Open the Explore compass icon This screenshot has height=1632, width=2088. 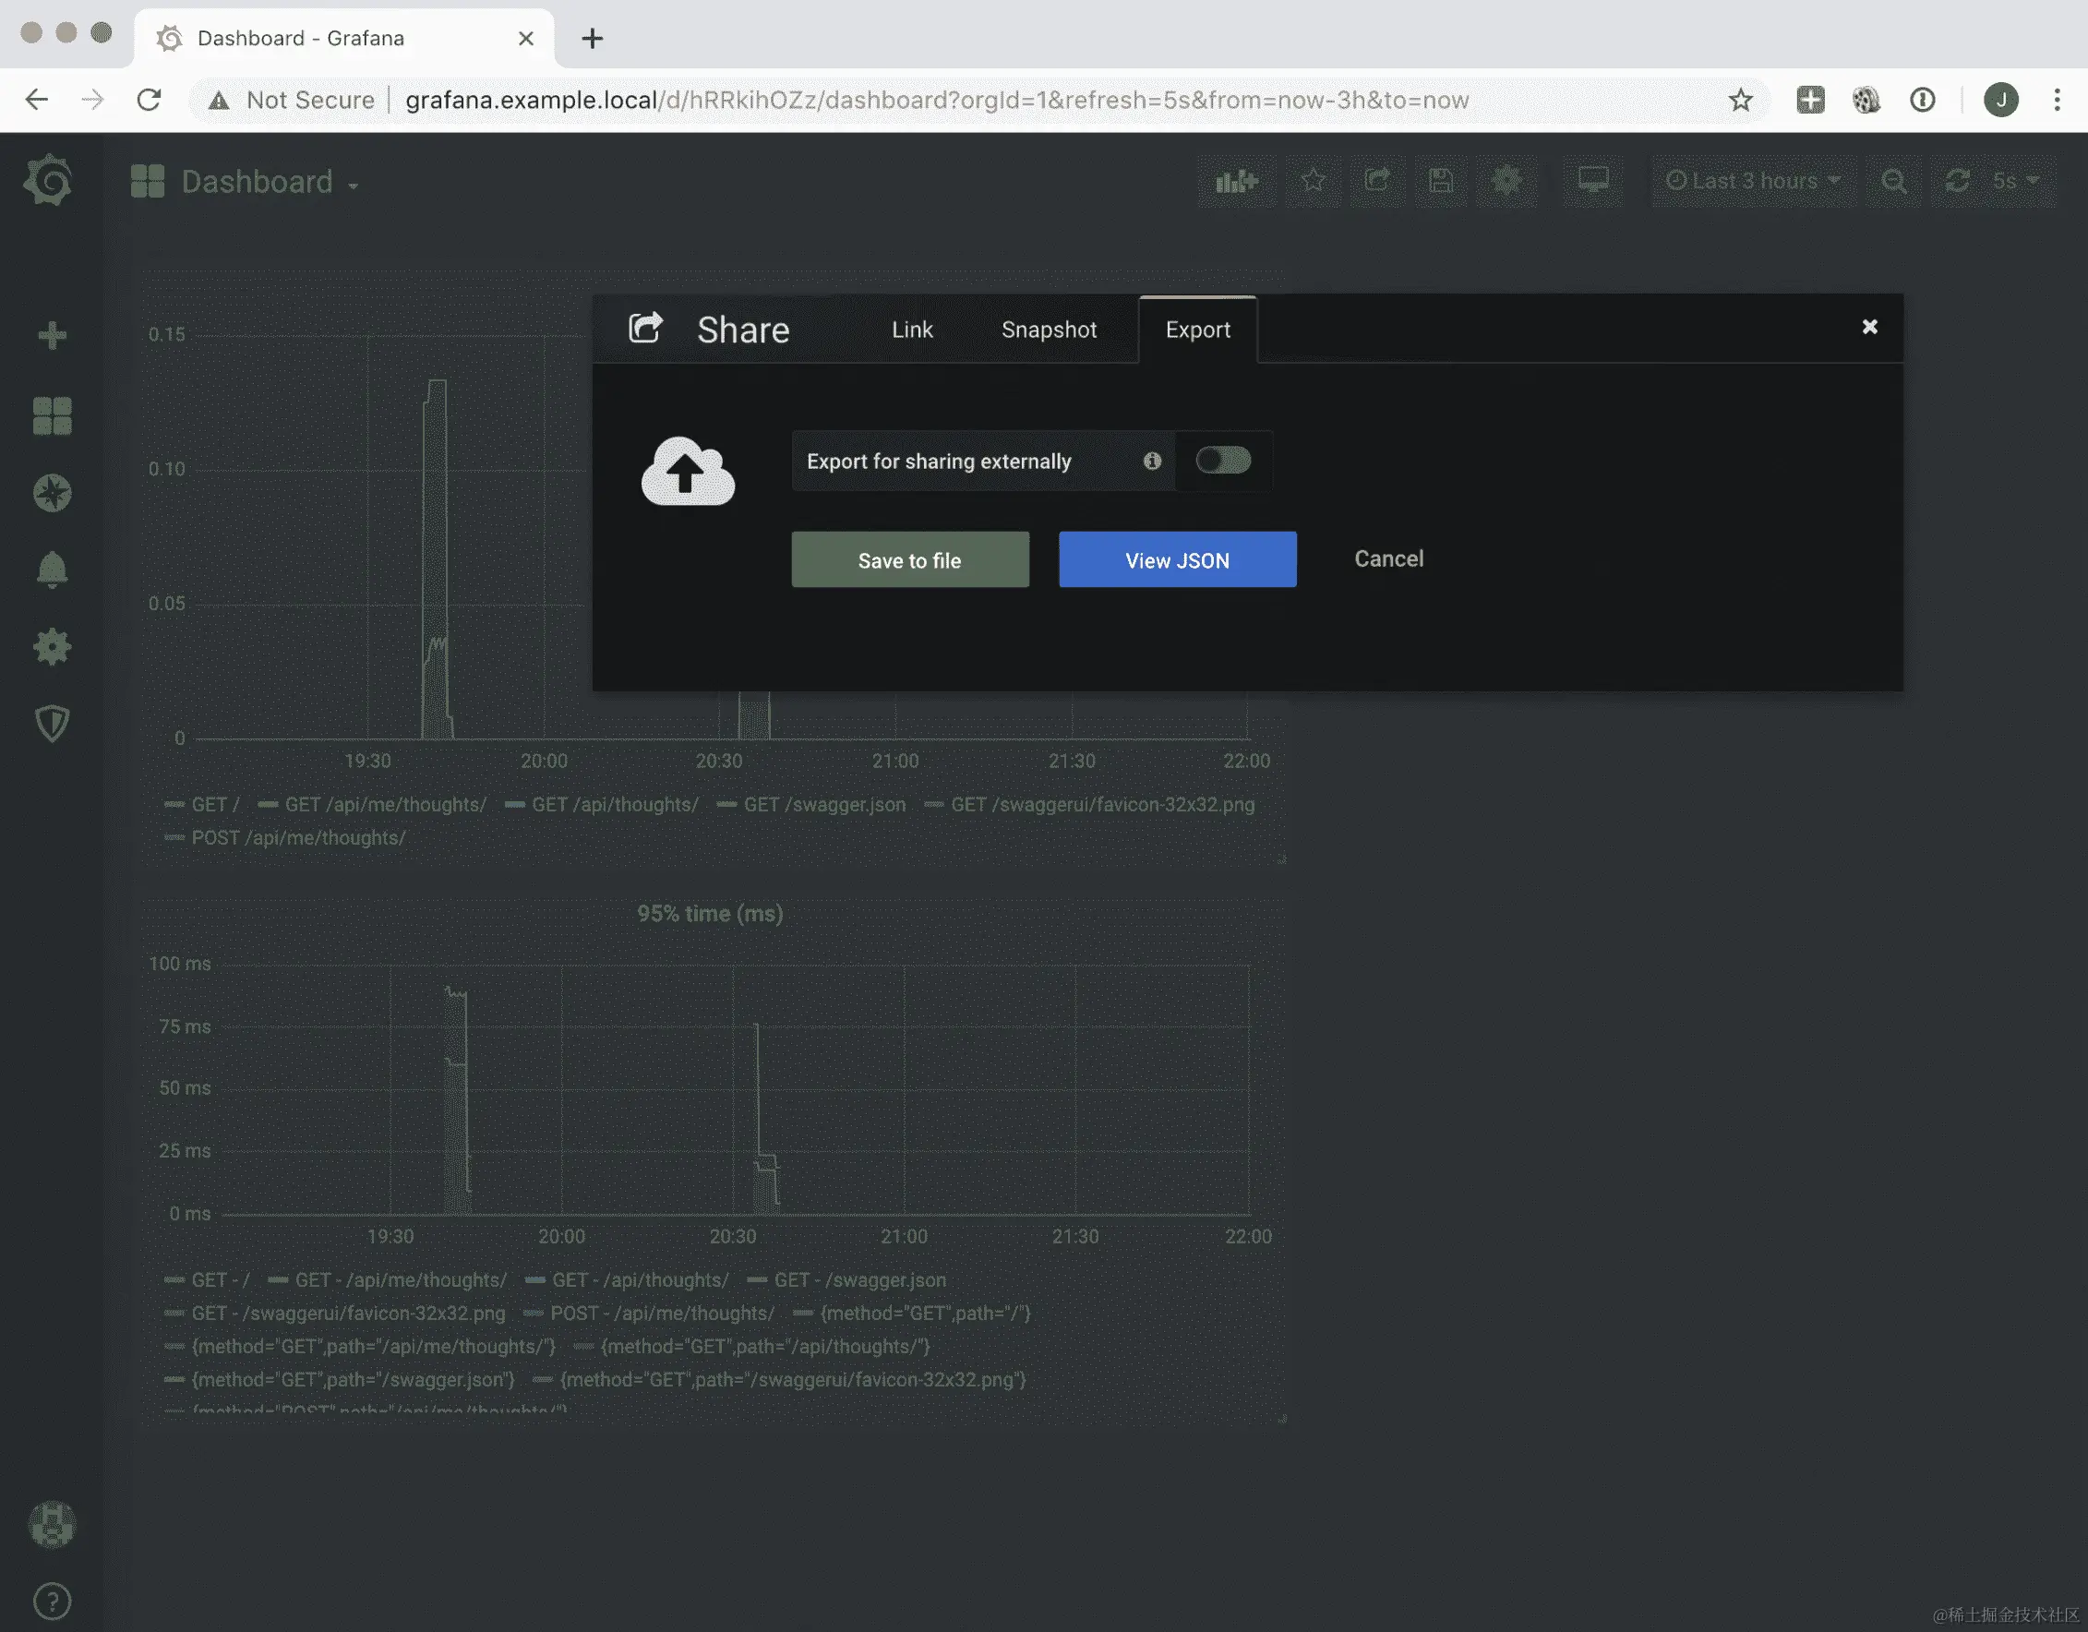pos(52,493)
